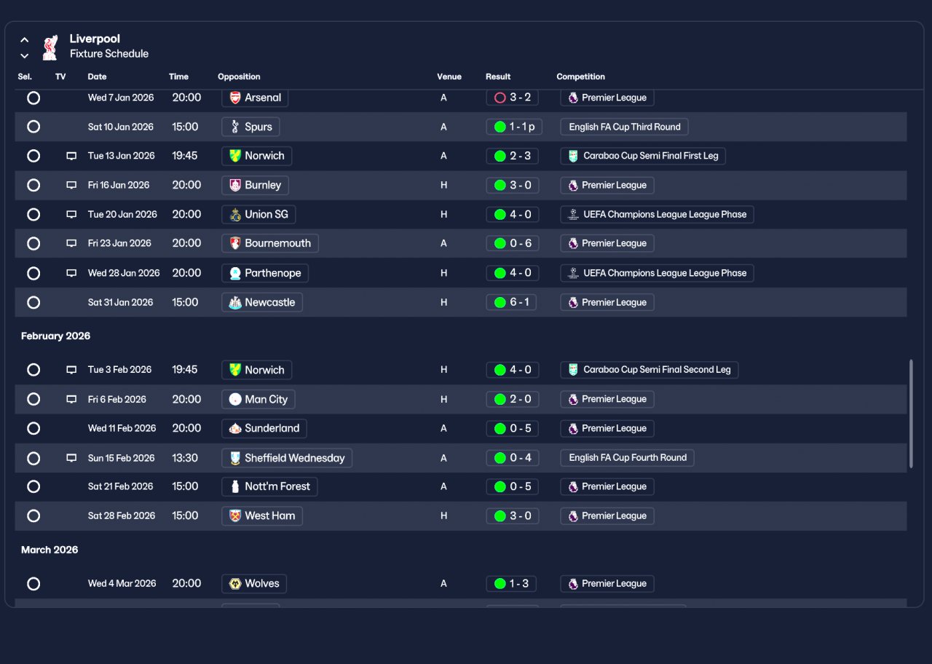Viewport: 932px width, 664px height.
Task: Select the Burnley fixture radio button
Action: click(33, 185)
